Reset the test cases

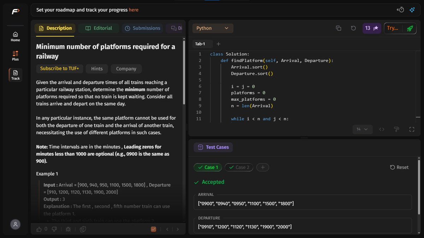399,167
